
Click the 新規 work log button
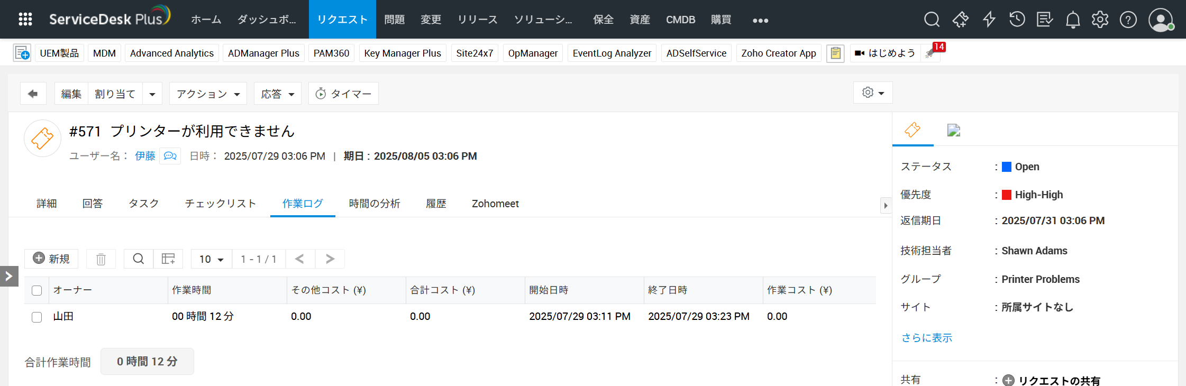click(51, 259)
